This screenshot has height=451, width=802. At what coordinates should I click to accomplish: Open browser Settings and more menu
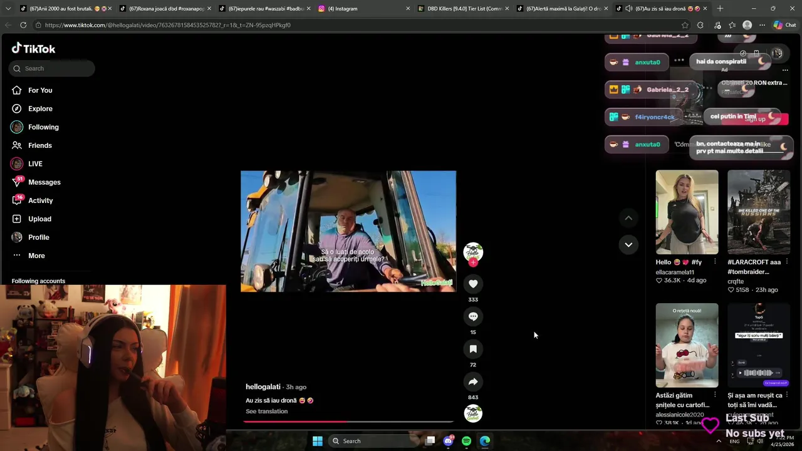762,25
